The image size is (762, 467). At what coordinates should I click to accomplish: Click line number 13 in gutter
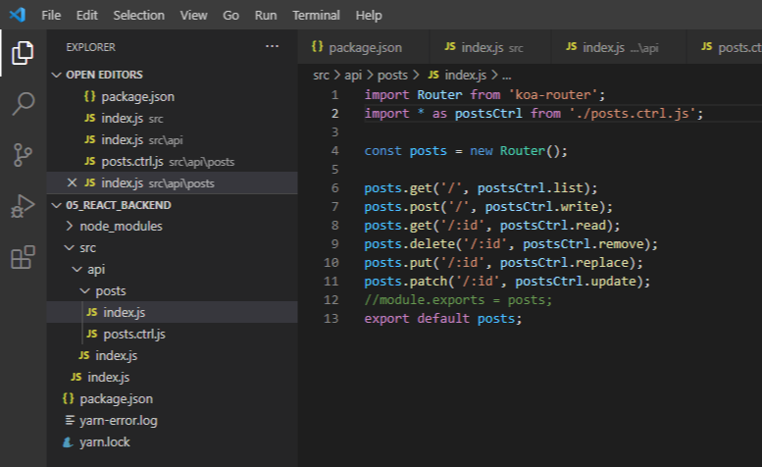tap(330, 318)
